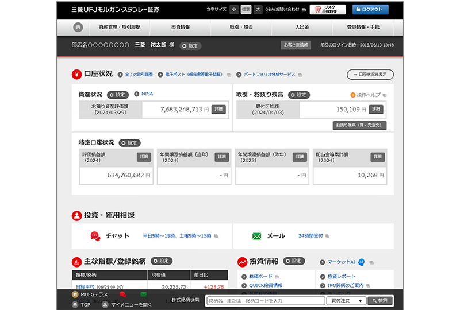The height and width of the screenshot is (310, 460).
Task: Click the green mail icon in footer bar
Action: click(x=143, y=295)
